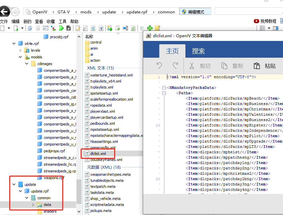Click the 复制 copy button
The width and height of the screenshot is (283, 215).
click(x=232, y=66)
